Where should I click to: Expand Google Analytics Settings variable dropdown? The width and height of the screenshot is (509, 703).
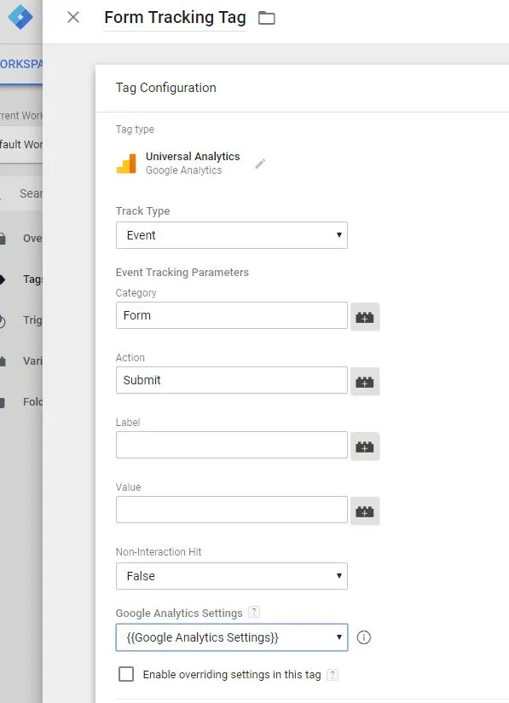231,637
